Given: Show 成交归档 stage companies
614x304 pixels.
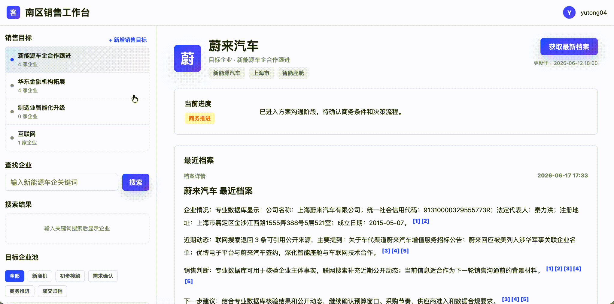Looking at the screenshot, I should pyautogui.click(x=52, y=291).
